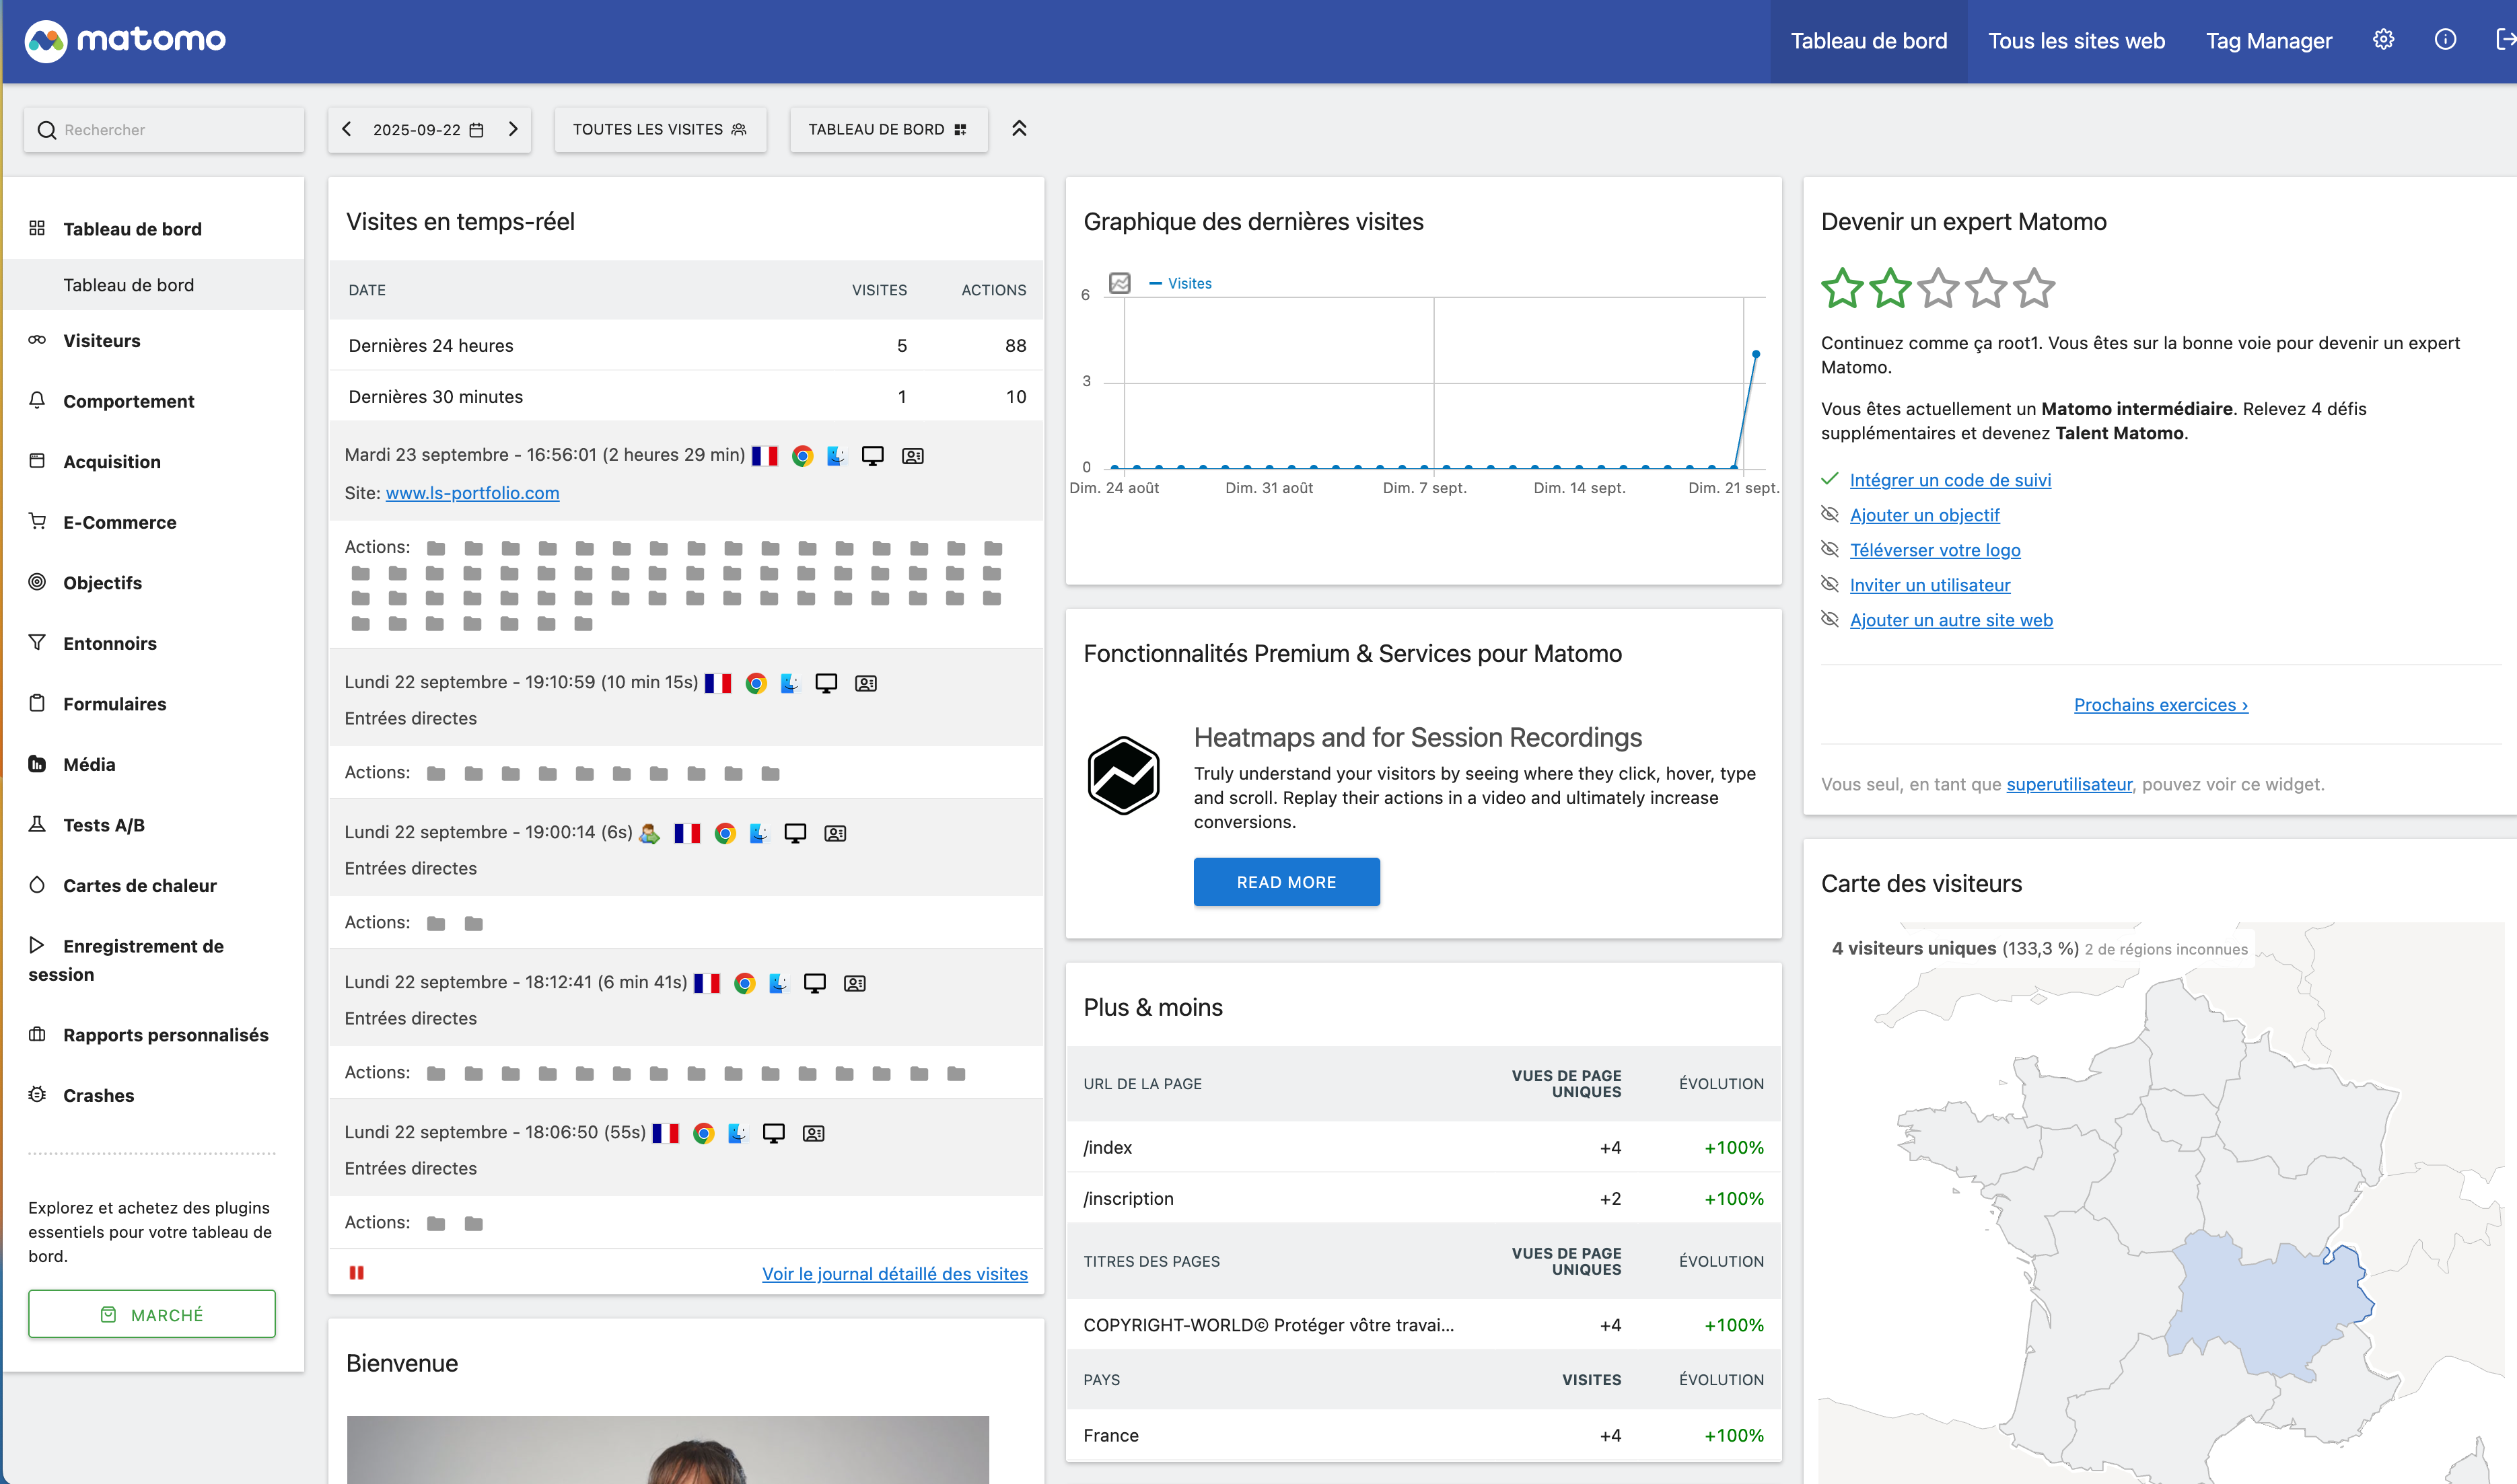Toggle the Visites series in the graph legend
Viewport: 2517px width, 1484px height.
click(x=1180, y=284)
